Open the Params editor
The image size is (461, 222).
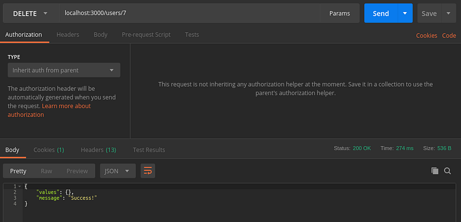click(339, 13)
